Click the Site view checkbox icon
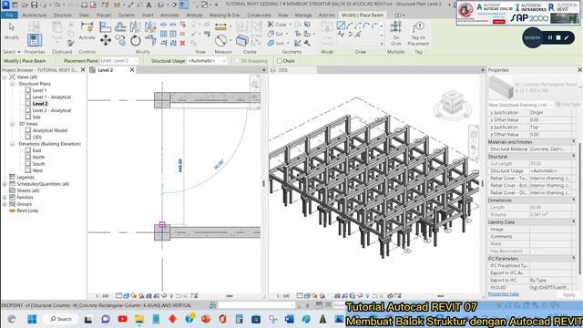Image resolution: width=583 pixels, height=328 pixels. point(28,117)
